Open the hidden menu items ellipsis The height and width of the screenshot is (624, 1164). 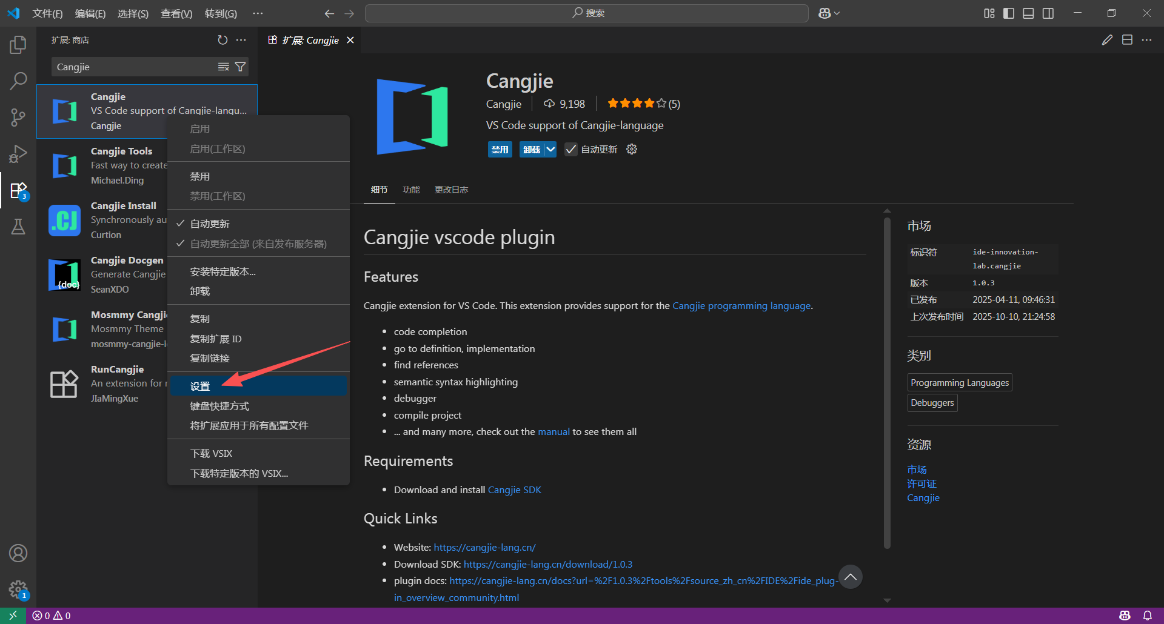pos(258,13)
